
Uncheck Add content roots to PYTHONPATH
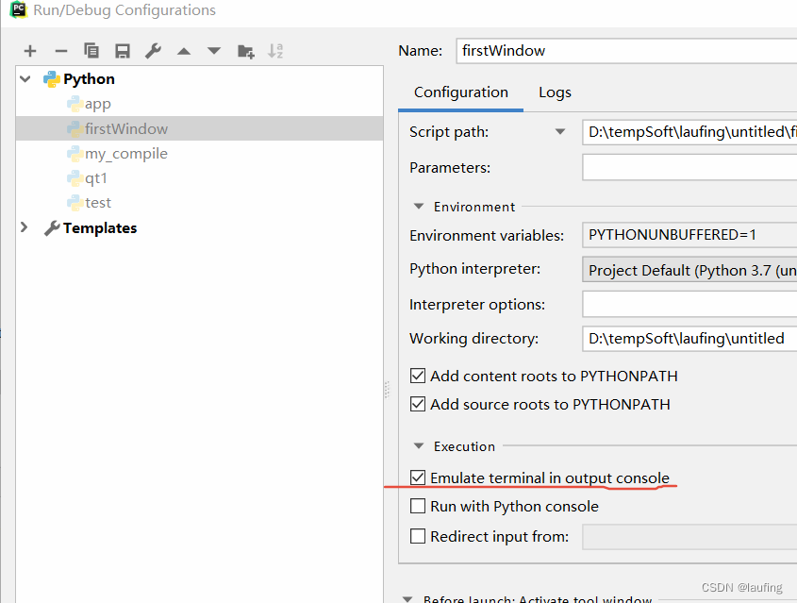click(x=418, y=377)
